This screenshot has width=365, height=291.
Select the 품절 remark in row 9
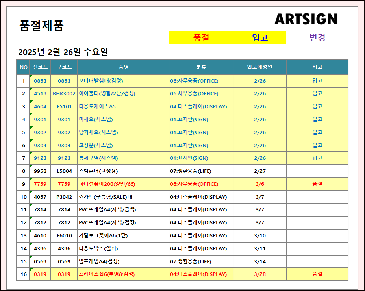coord(317,184)
